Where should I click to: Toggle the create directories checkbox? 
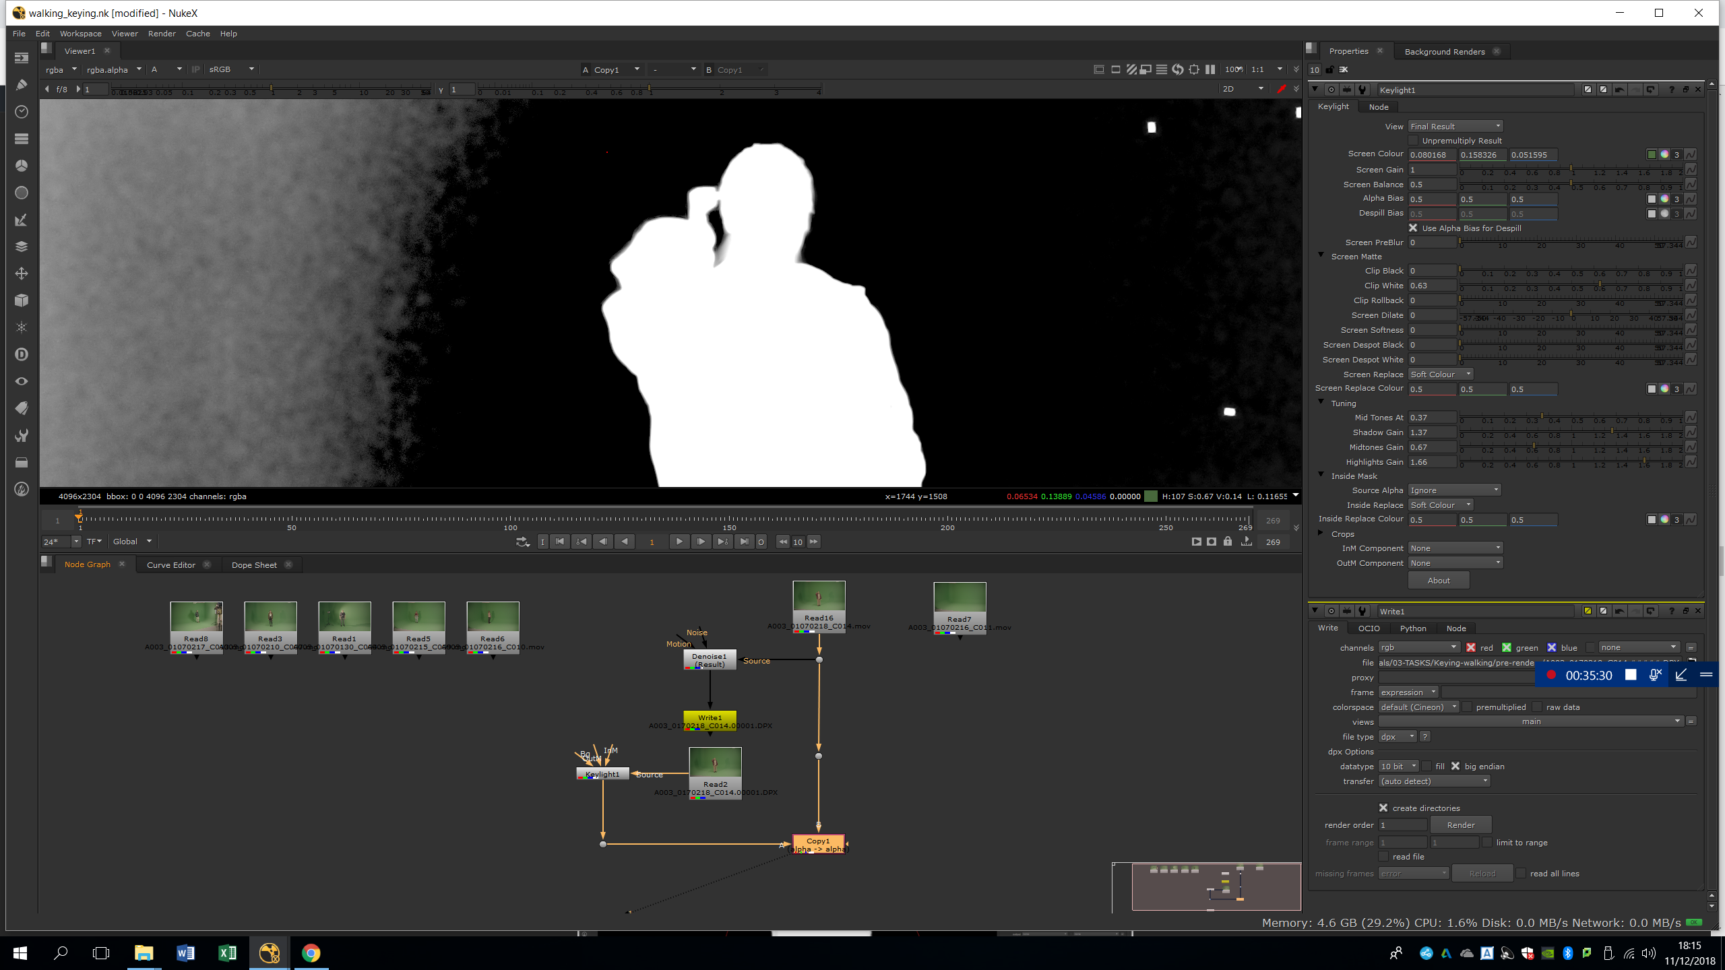pos(1383,808)
